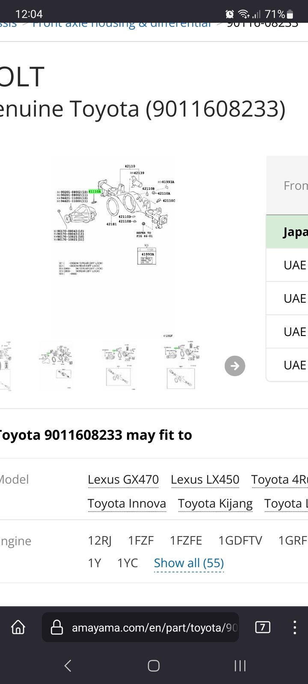Click engine code 12RJ

click(100, 541)
